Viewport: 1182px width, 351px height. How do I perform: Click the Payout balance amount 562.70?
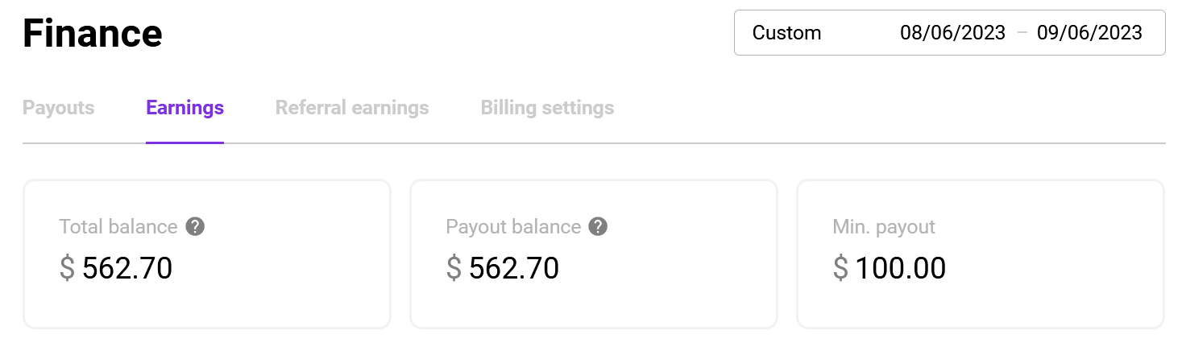[514, 269]
